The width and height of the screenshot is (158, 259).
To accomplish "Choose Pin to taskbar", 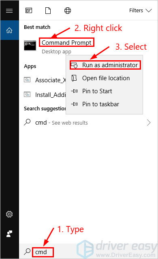I will (104, 104).
